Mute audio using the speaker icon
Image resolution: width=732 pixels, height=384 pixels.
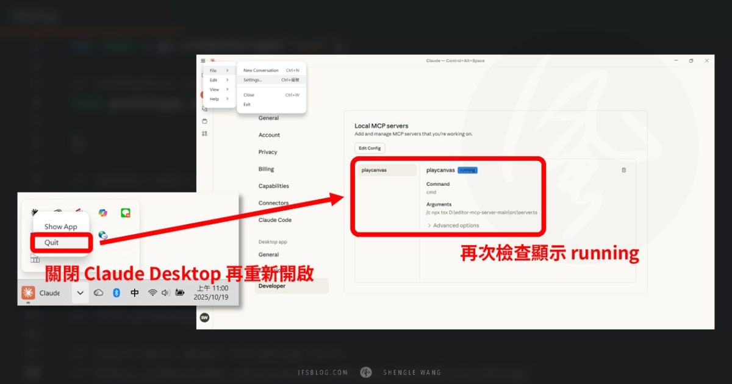pos(165,293)
